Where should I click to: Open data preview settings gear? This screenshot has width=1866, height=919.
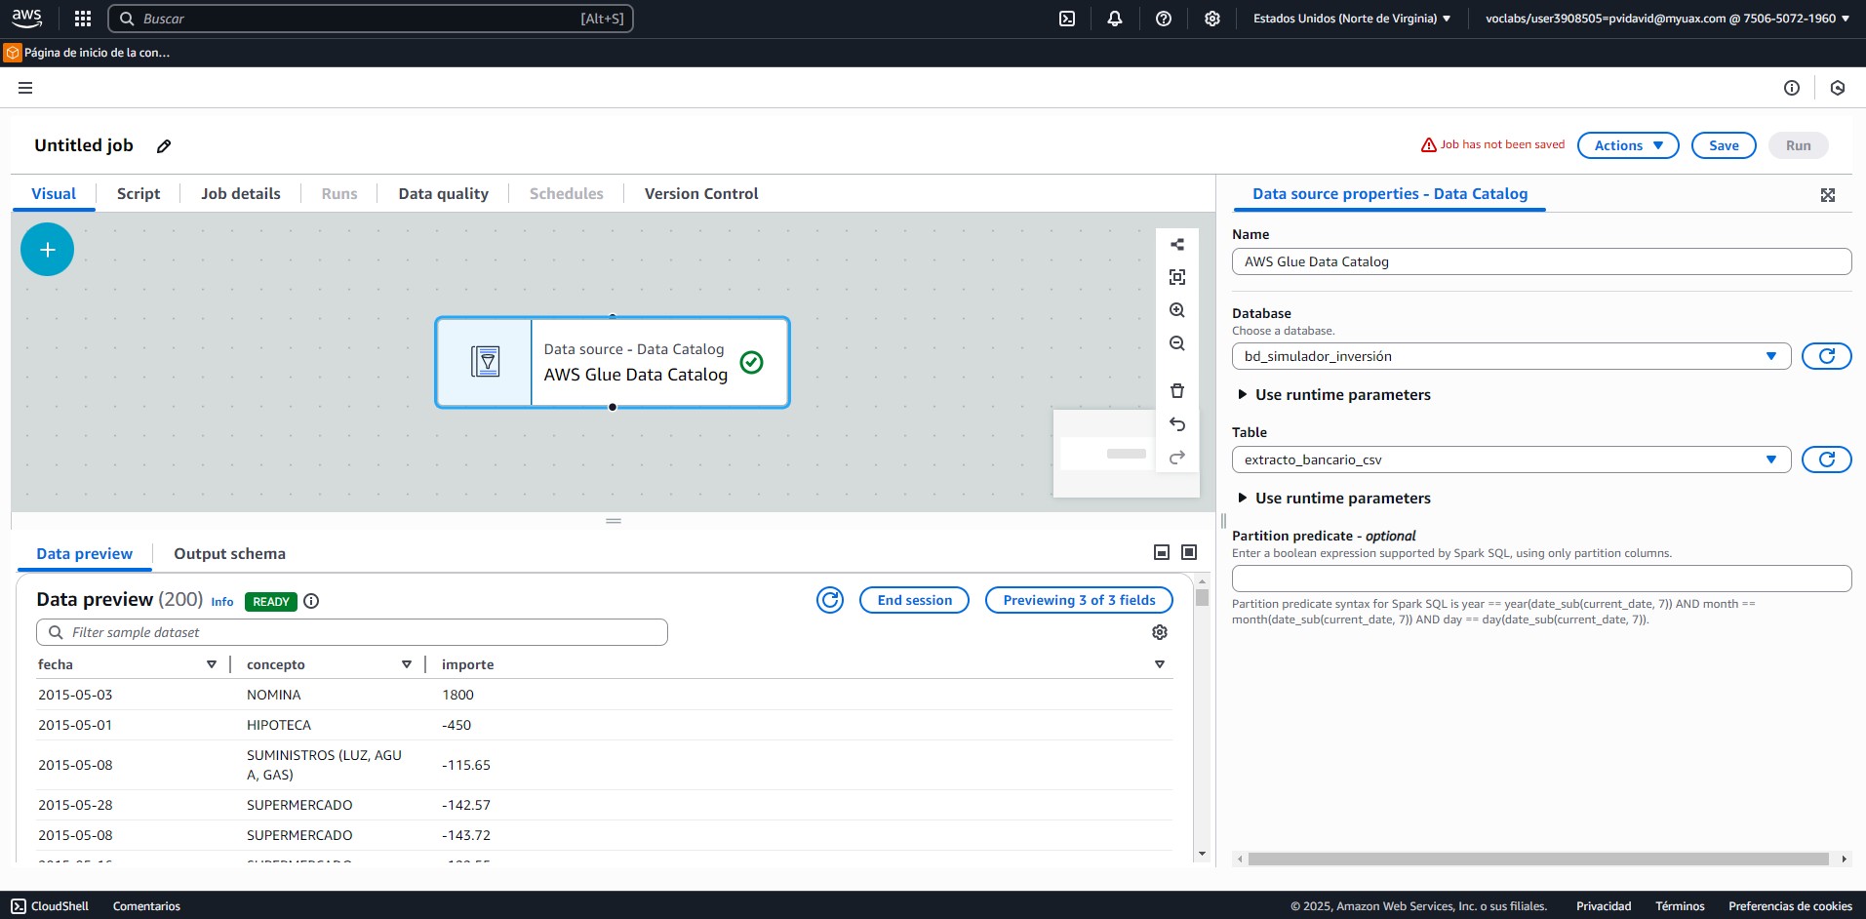point(1160,632)
